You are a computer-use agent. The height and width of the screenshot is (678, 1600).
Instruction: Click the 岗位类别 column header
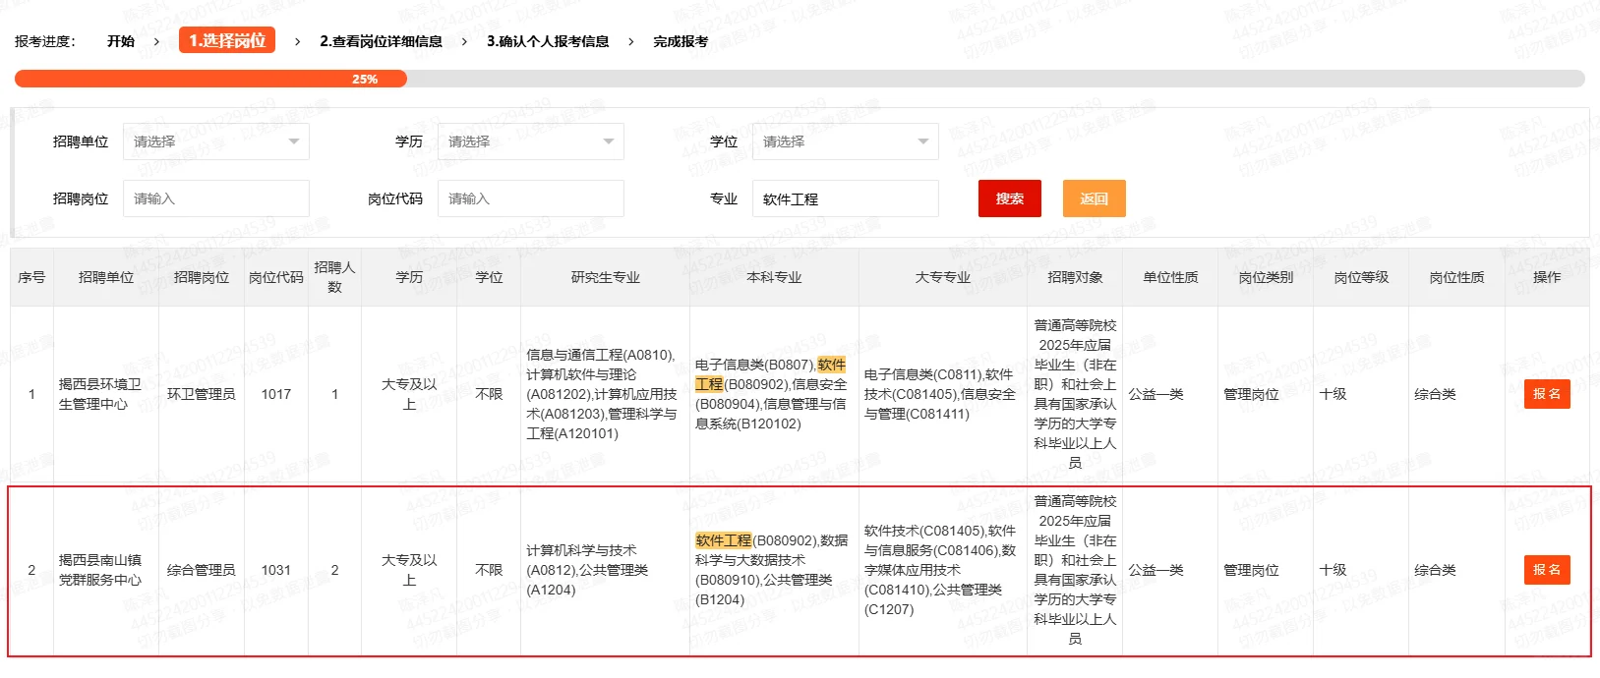tap(1266, 277)
